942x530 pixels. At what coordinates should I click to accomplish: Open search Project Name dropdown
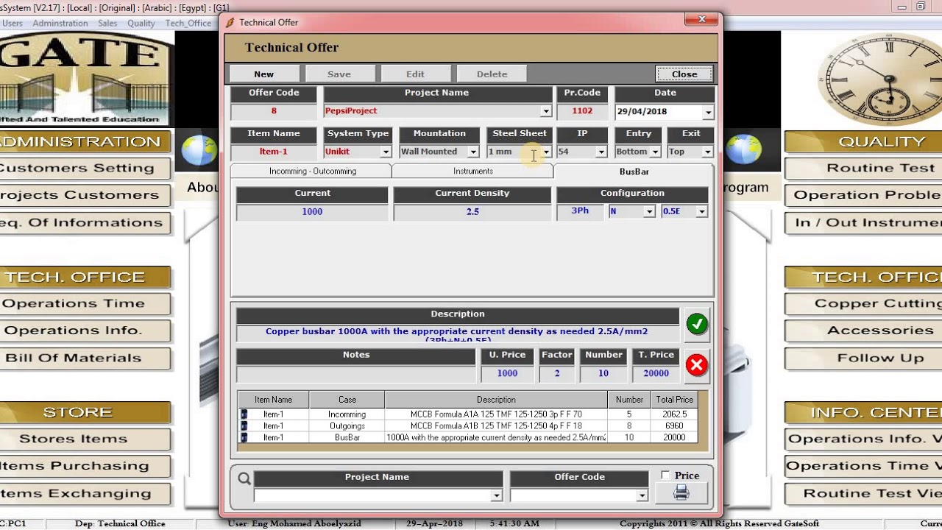click(x=496, y=495)
